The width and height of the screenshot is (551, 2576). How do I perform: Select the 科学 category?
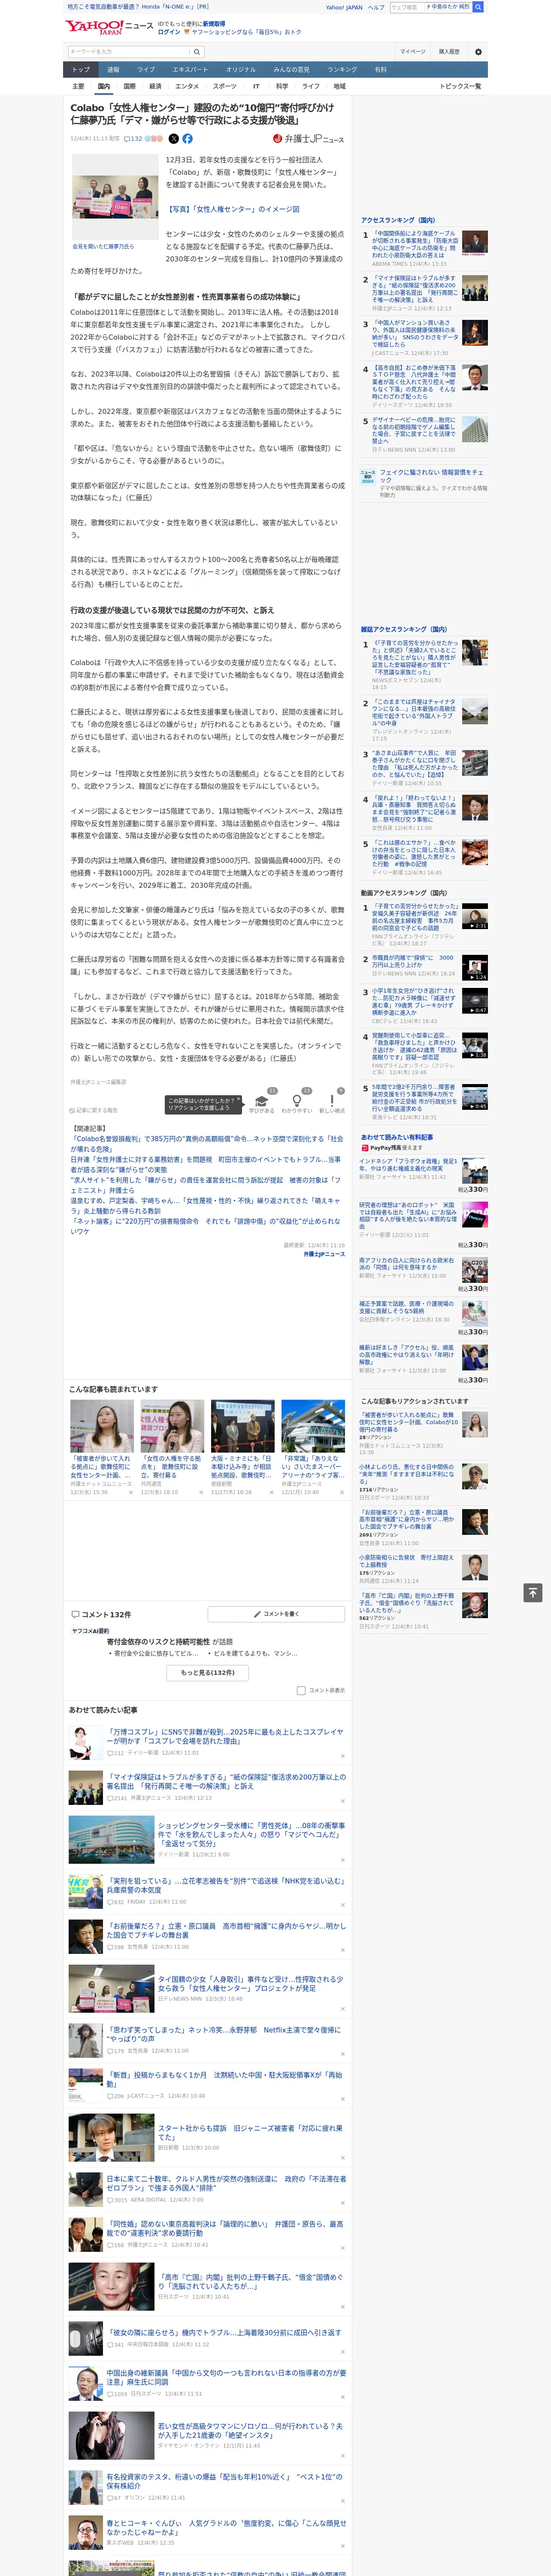coord(282,86)
